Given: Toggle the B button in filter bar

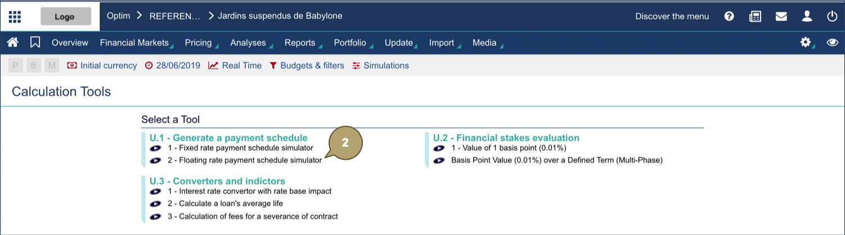Looking at the screenshot, I should point(34,66).
